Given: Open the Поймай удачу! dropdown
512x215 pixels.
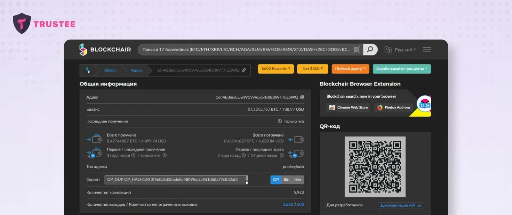Looking at the screenshot, I should pos(350,69).
